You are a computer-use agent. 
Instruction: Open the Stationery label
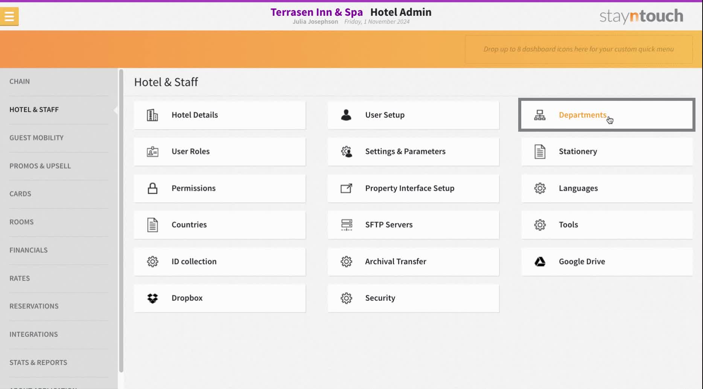click(578, 152)
